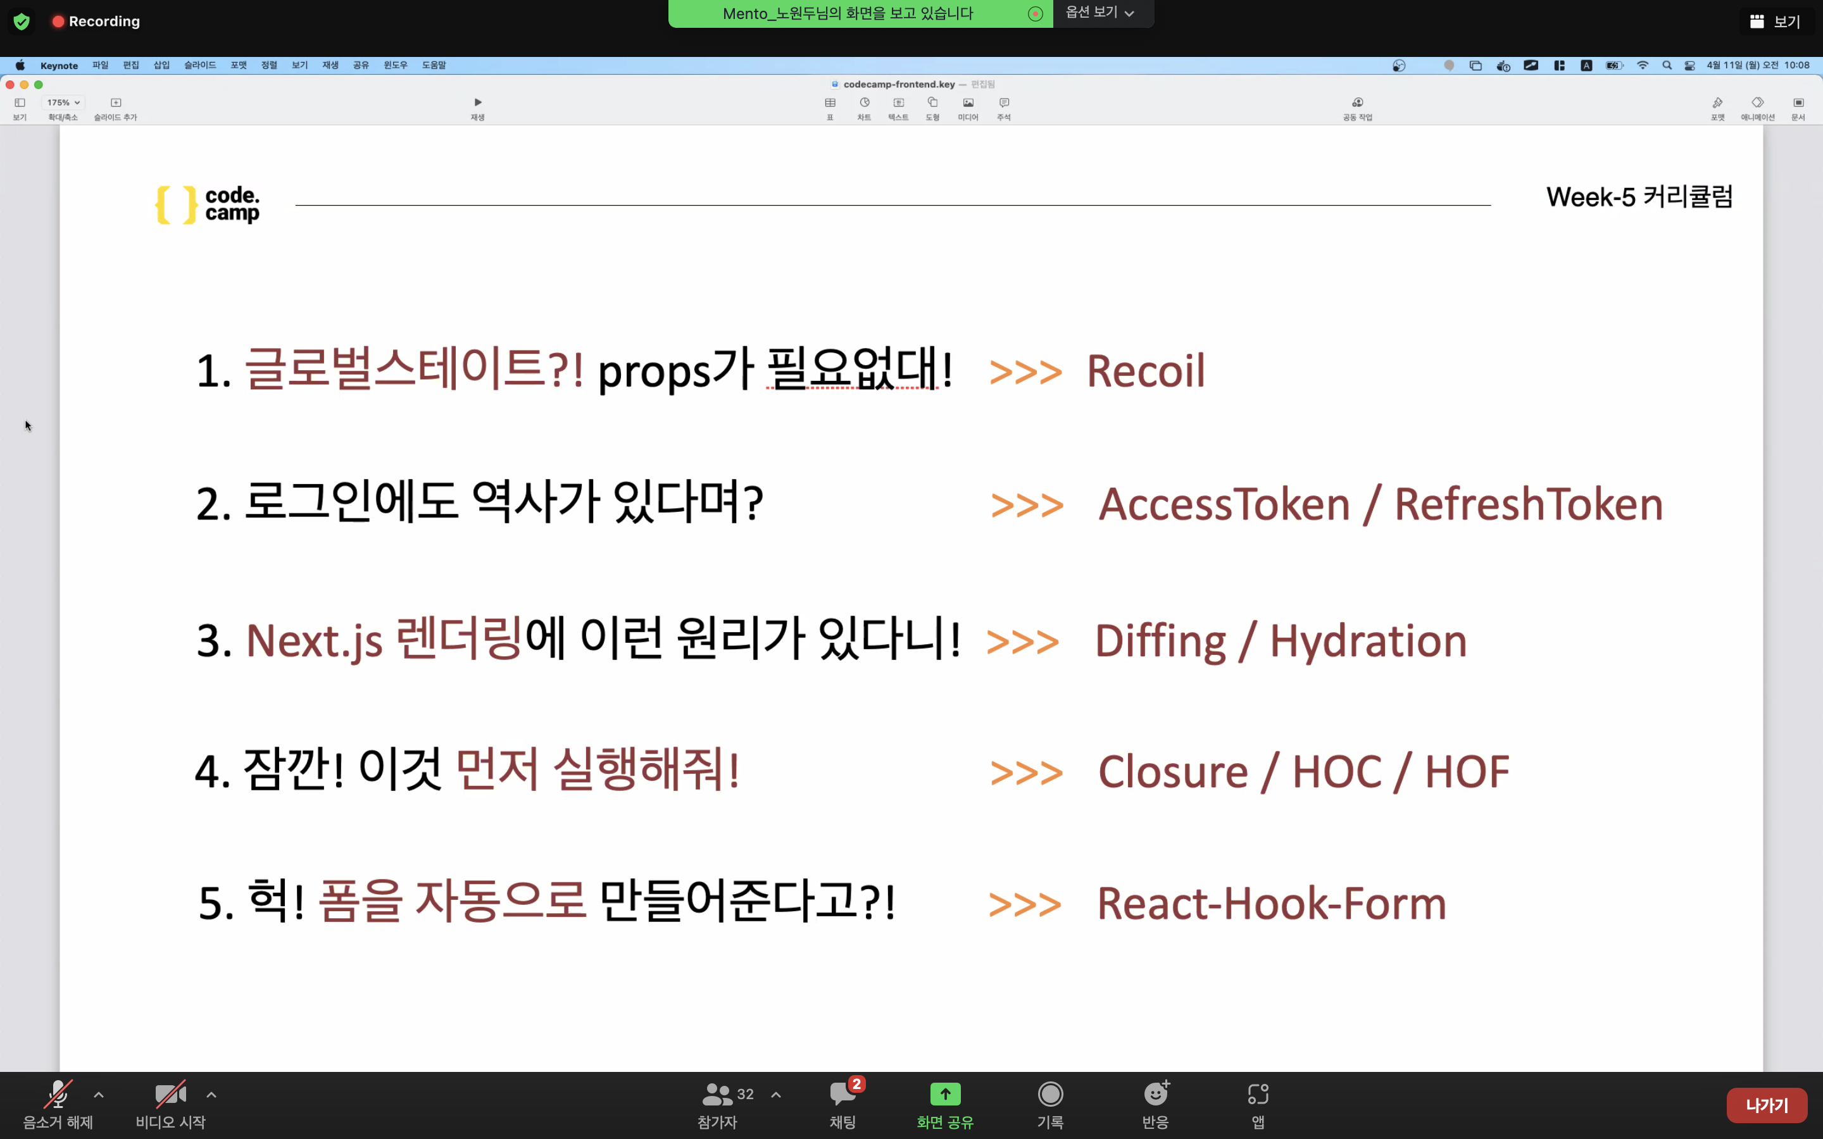Click the red Leave meeting button
The image size is (1823, 1139).
(x=1766, y=1105)
